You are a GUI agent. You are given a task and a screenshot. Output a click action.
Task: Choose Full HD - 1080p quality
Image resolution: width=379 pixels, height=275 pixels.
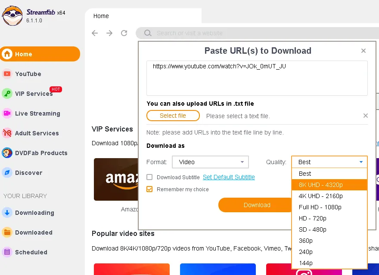click(320, 207)
